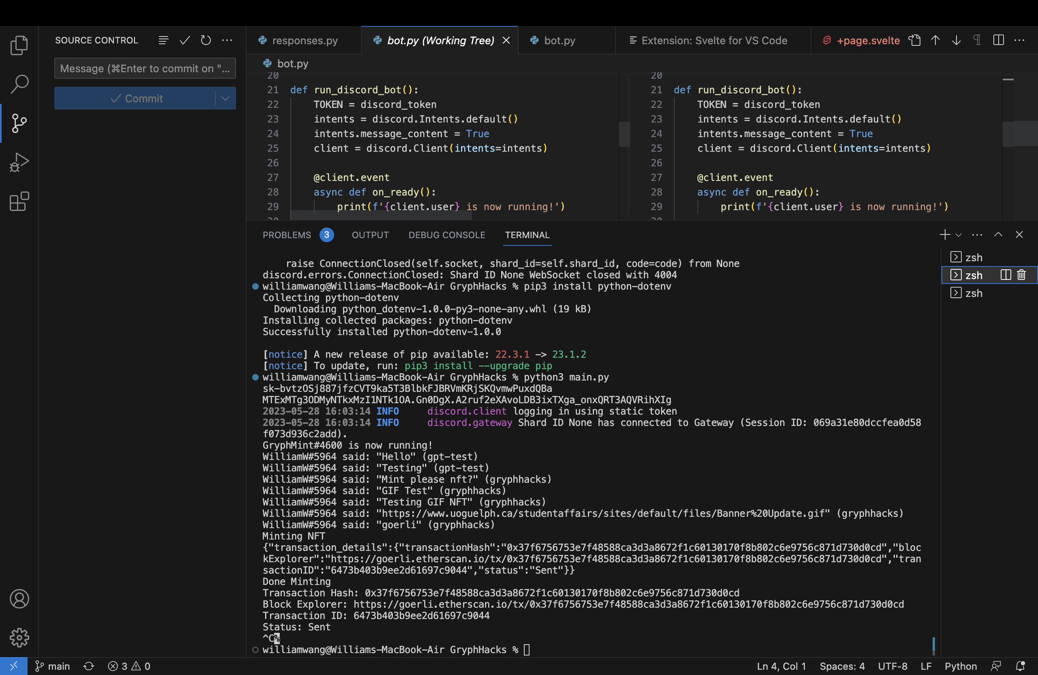Switch to the Debug Console panel tab
1038x675 pixels.
click(446, 235)
